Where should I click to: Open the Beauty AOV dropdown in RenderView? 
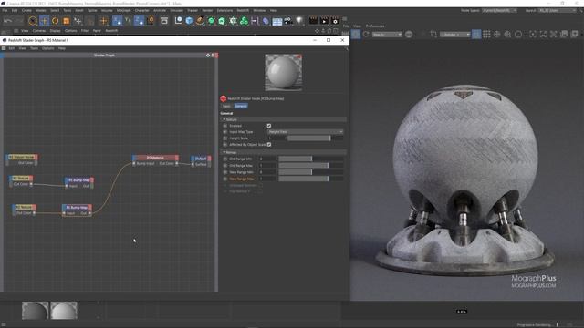(387, 35)
